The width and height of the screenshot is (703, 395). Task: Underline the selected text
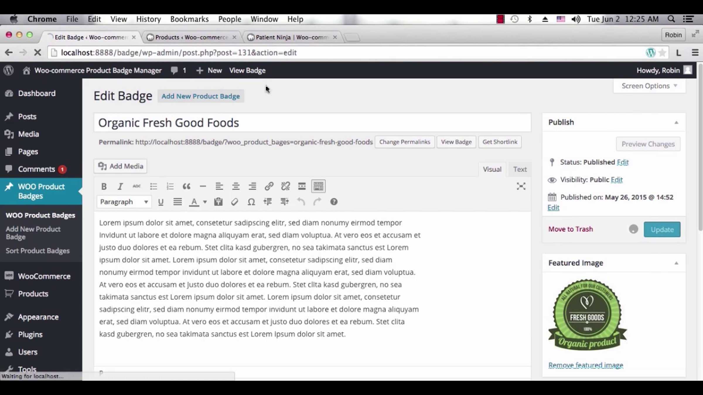click(x=161, y=202)
